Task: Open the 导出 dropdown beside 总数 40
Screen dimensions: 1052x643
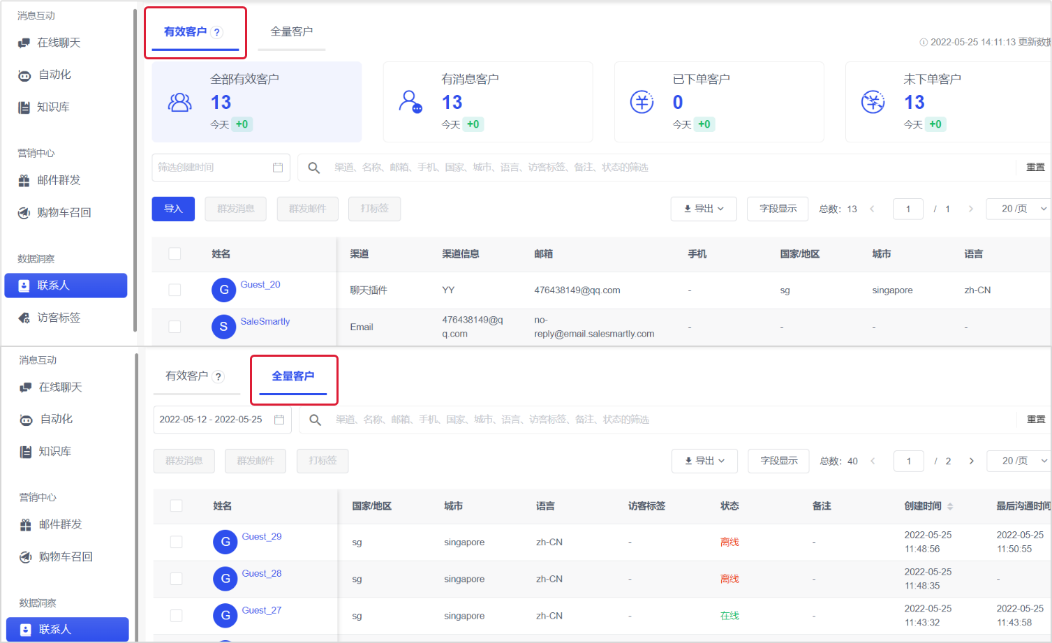Action: click(704, 461)
